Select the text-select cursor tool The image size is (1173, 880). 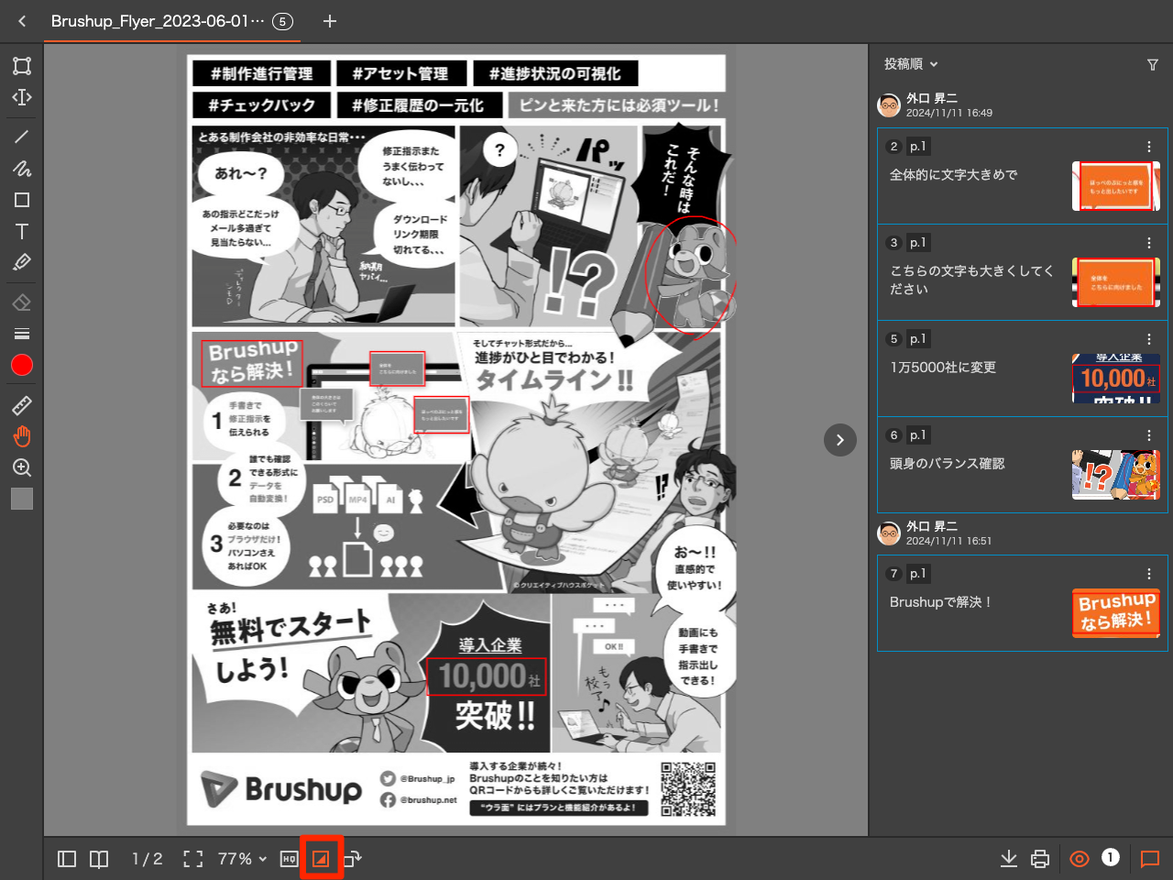(22, 97)
